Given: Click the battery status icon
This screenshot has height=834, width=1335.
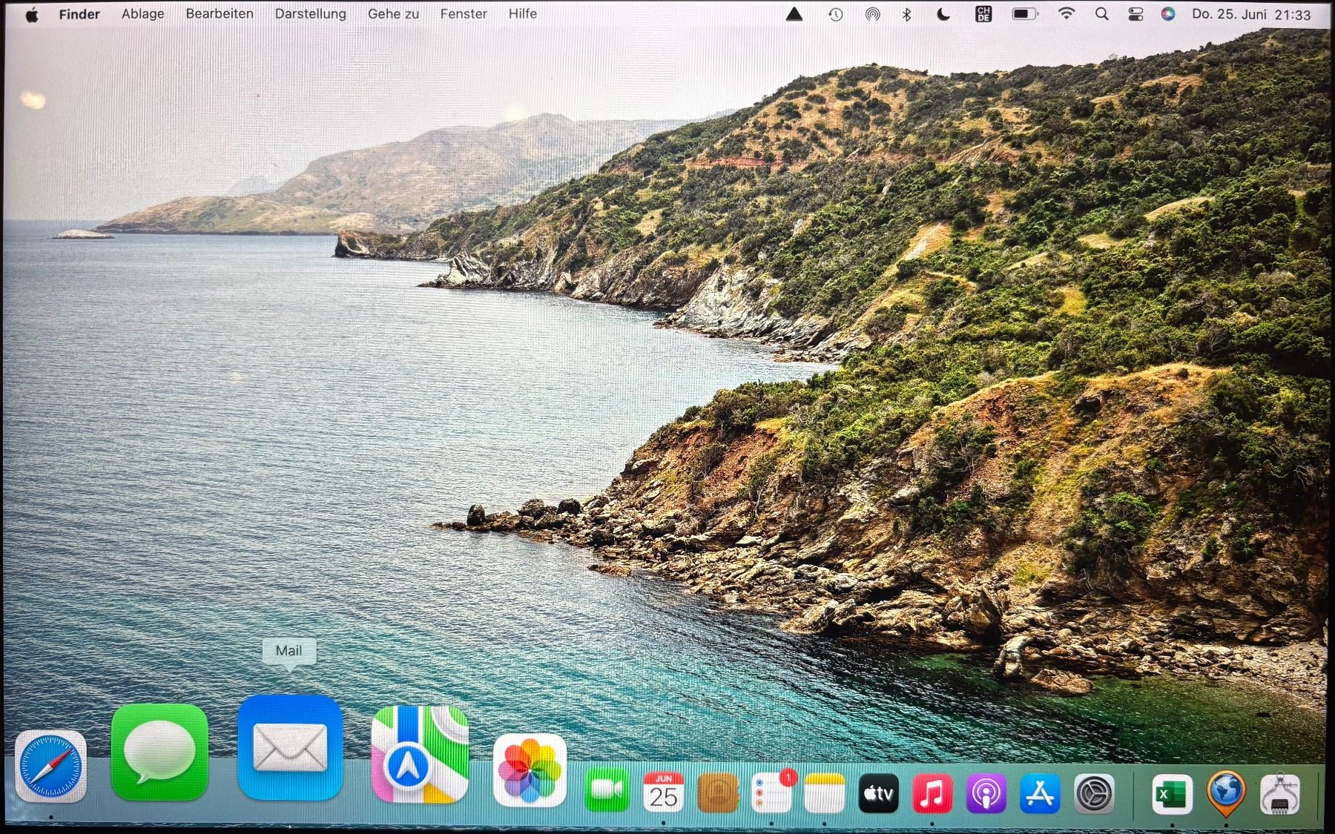Looking at the screenshot, I should click(x=1025, y=14).
